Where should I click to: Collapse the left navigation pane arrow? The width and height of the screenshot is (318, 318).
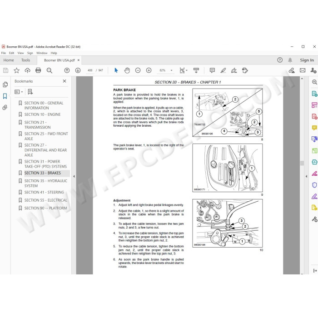pyautogui.click(x=74, y=176)
